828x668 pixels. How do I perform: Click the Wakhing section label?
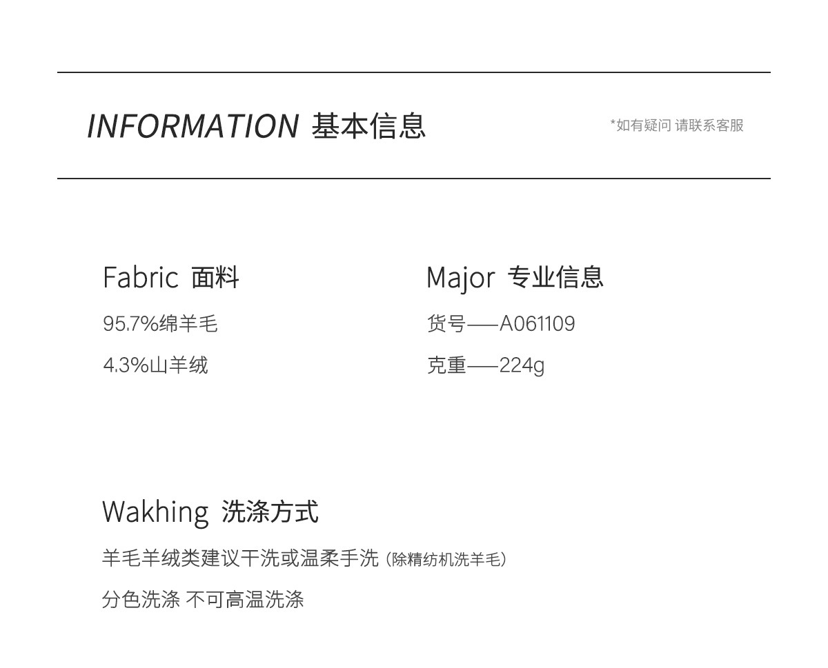tap(155, 512)
